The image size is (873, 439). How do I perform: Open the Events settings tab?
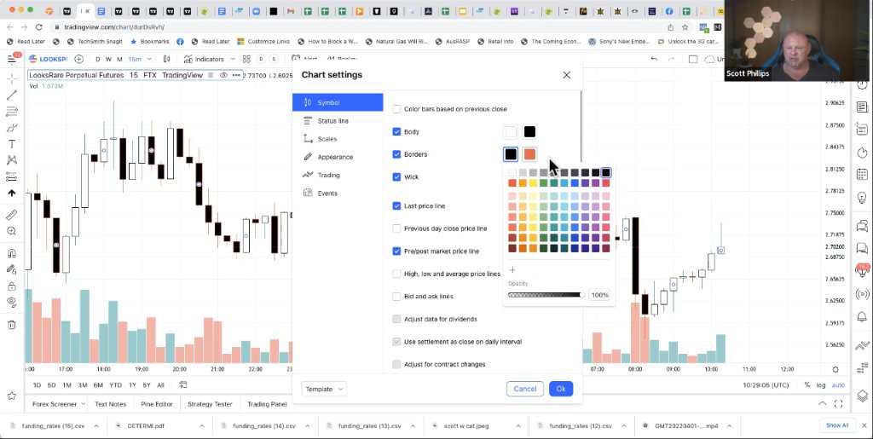(338, 193)
